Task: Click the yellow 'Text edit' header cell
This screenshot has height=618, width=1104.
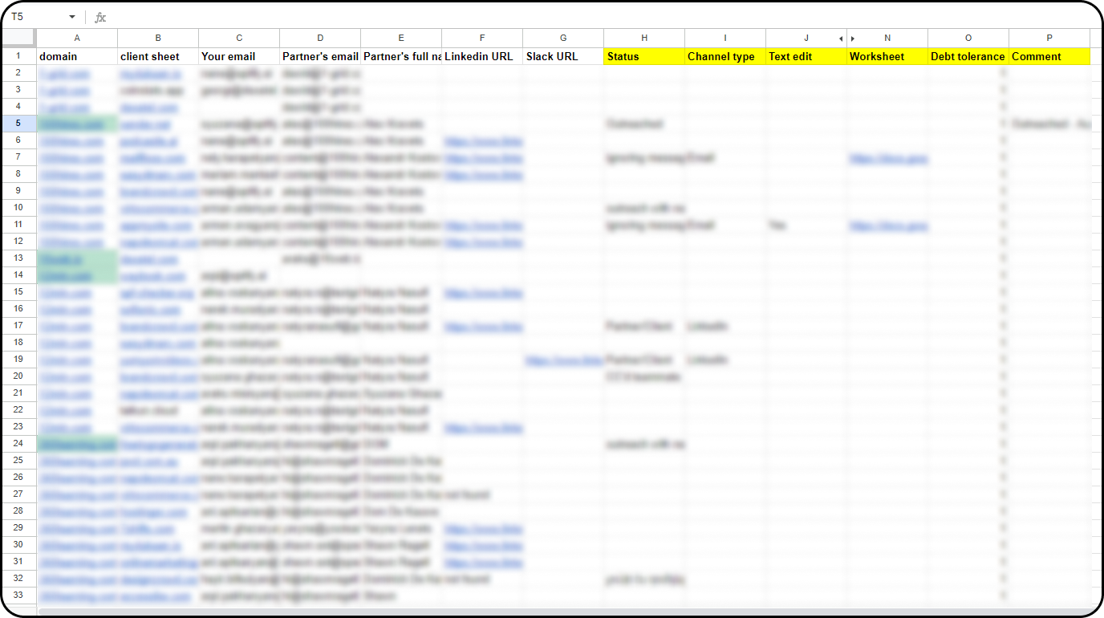Action: pyautogui.click(x=806, y=56)
